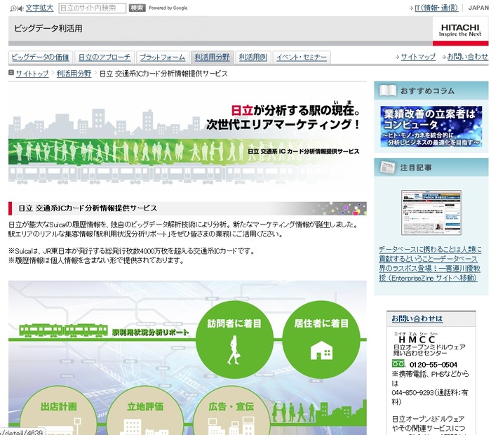Click the 業績改善の立案者はコンピュータ column banner
The height and width of the screenshot is (435, 498).
(x=431, y=127)
